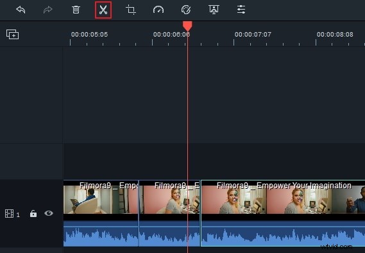Screen dimensions: 365x253
Task: Click timecode 00:00:05:05 on the ruler
Action: click(x=89, y=35)
